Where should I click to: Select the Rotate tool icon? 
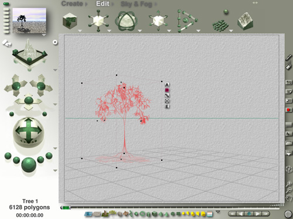coord(127,21)
